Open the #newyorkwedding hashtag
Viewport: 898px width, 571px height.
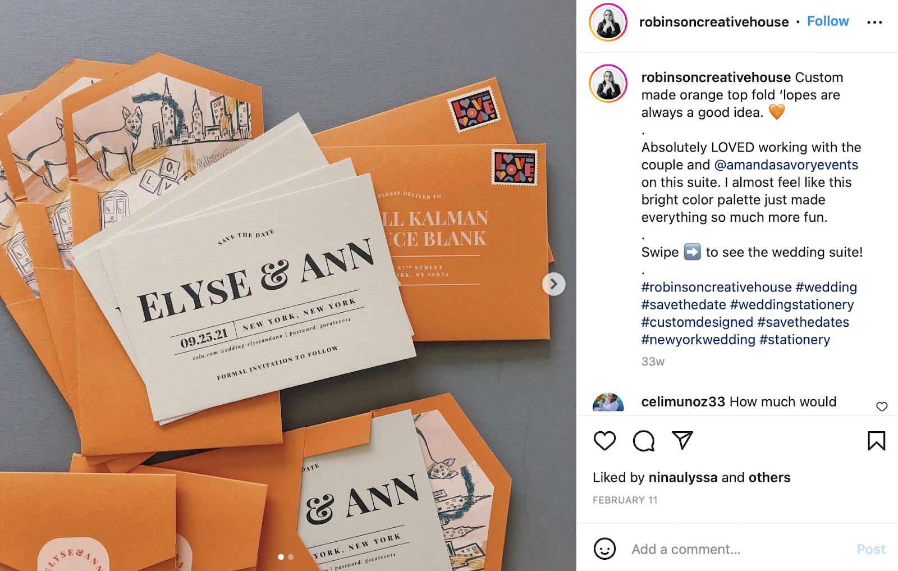click(x=698, y=339)
